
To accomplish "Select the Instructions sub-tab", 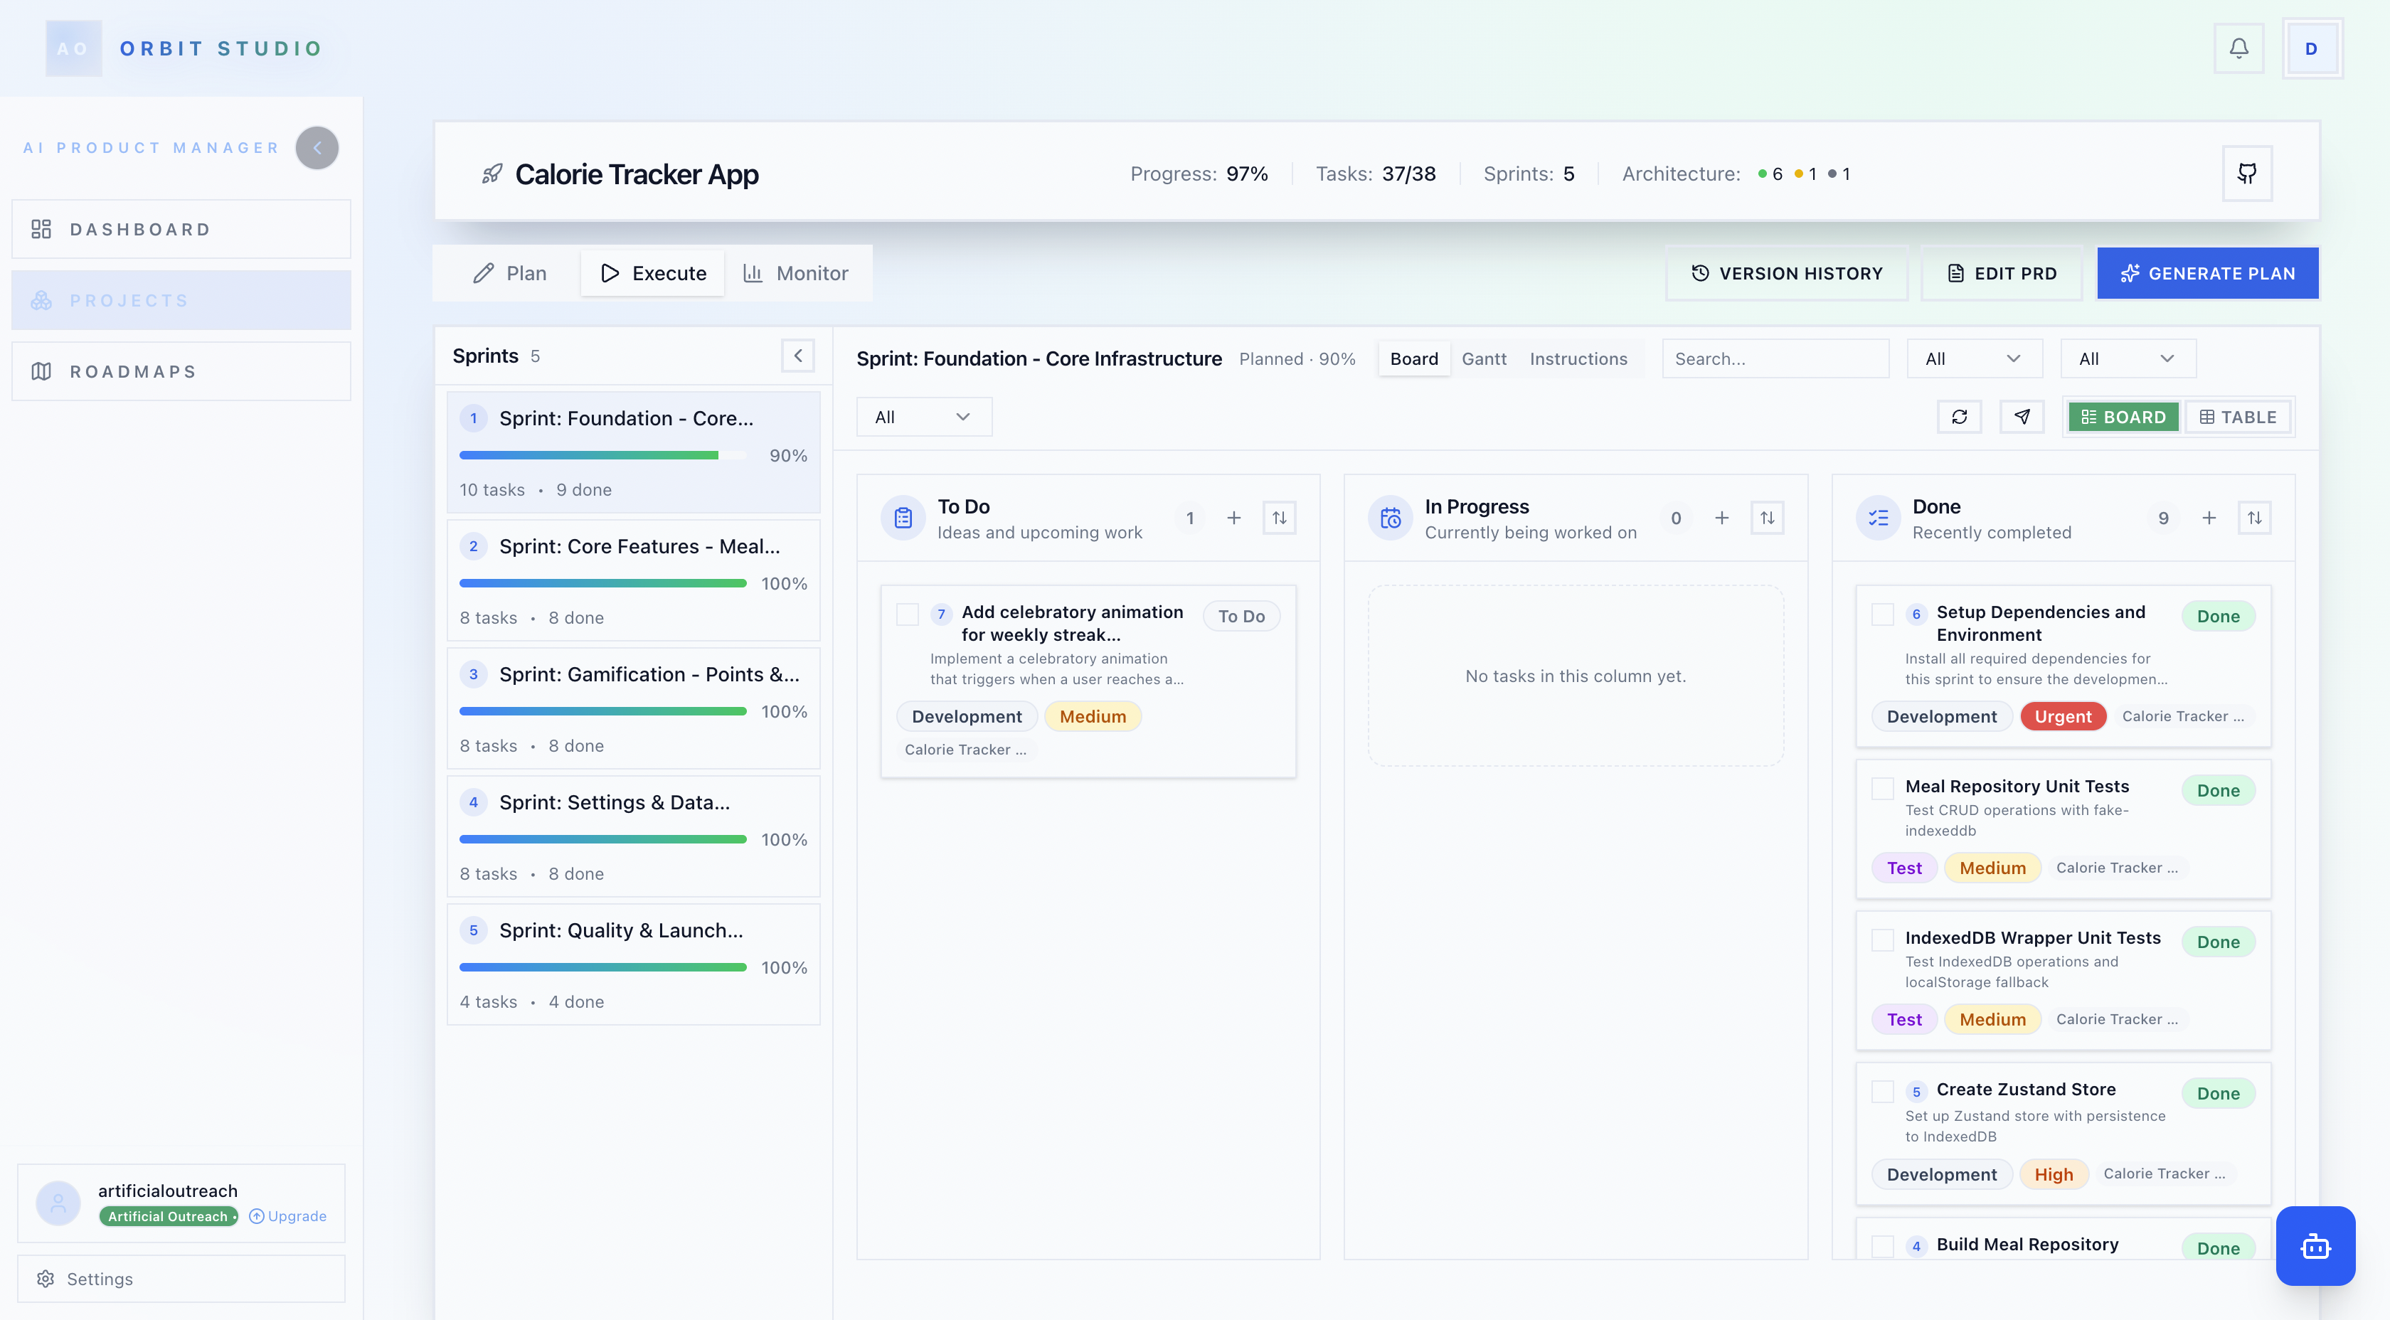I will click(1578, 358).
